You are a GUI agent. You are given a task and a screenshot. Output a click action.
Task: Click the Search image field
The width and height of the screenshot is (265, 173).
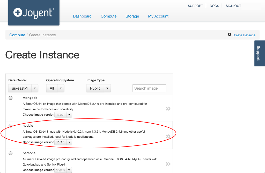tap(149, 88)
